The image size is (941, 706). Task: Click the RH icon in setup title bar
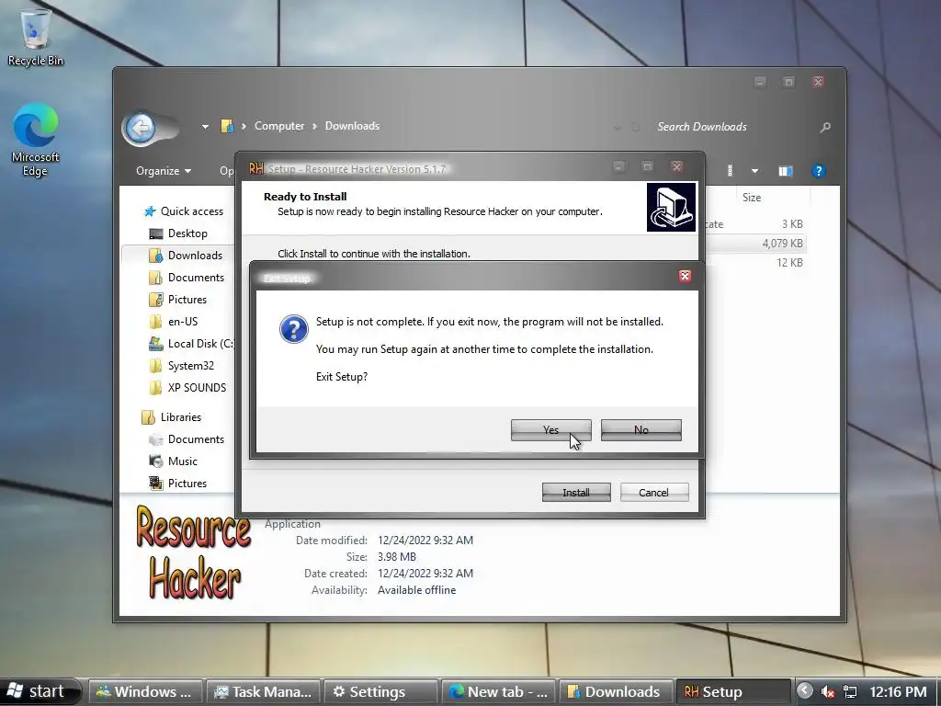pyautogui.click(x=256, y=168)
